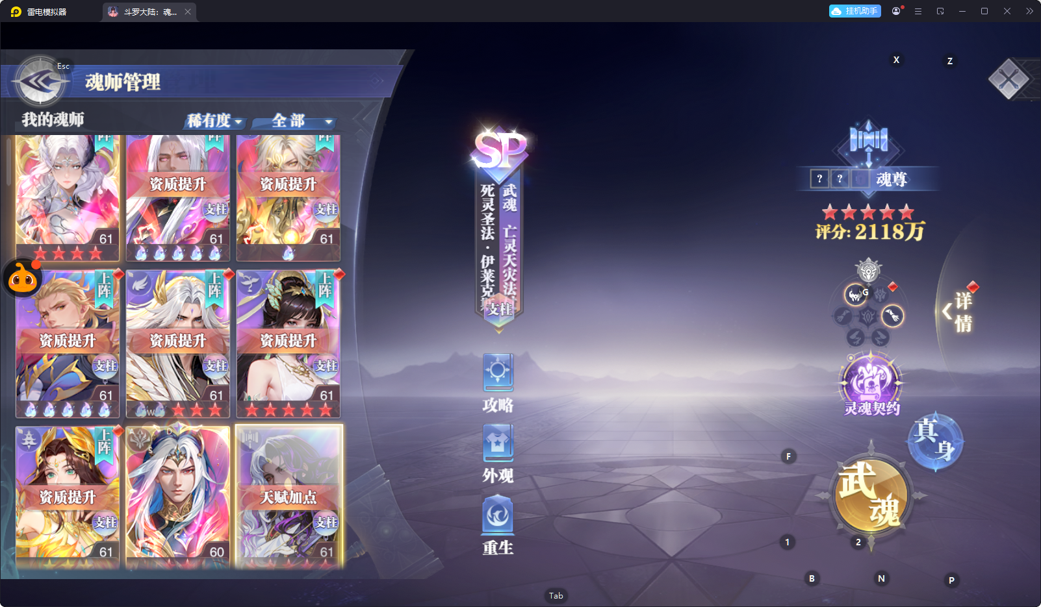The height and width of the screenshot is (607, 1041).
Task: Click the orange pumpkin mascot floating icon
Action: click(23, 278)
